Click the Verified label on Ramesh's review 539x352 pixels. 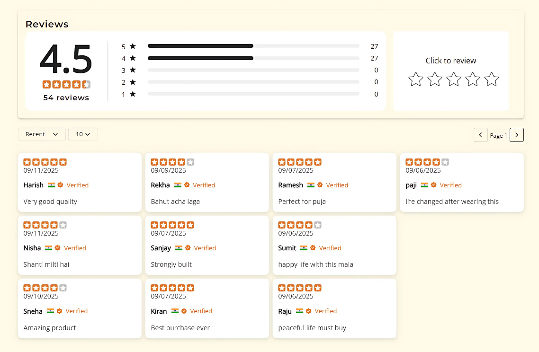coord(337,185)
